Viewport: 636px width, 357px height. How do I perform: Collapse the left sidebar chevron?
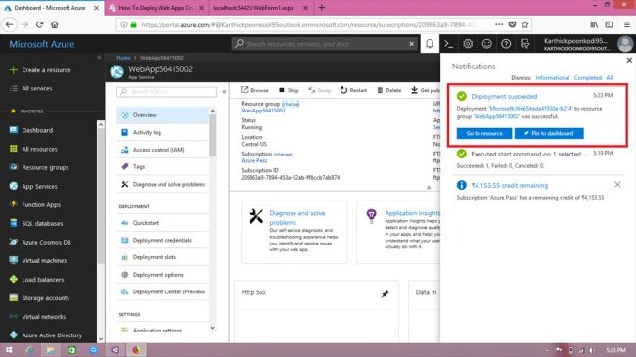click(99, 58)
